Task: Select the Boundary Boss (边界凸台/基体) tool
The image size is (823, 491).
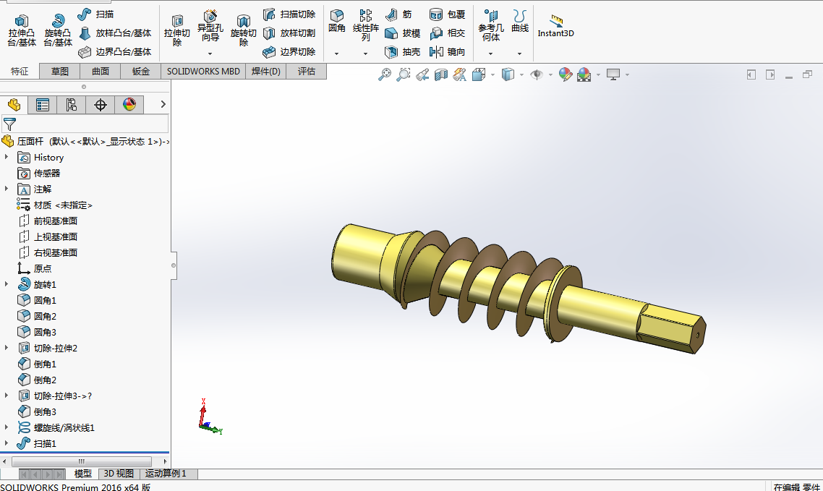Action: pyautogui.click(x=115, y=51)
